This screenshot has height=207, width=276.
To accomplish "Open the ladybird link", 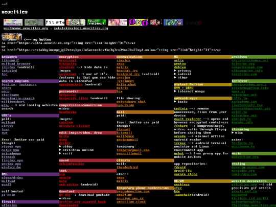I will click(9, 71).
